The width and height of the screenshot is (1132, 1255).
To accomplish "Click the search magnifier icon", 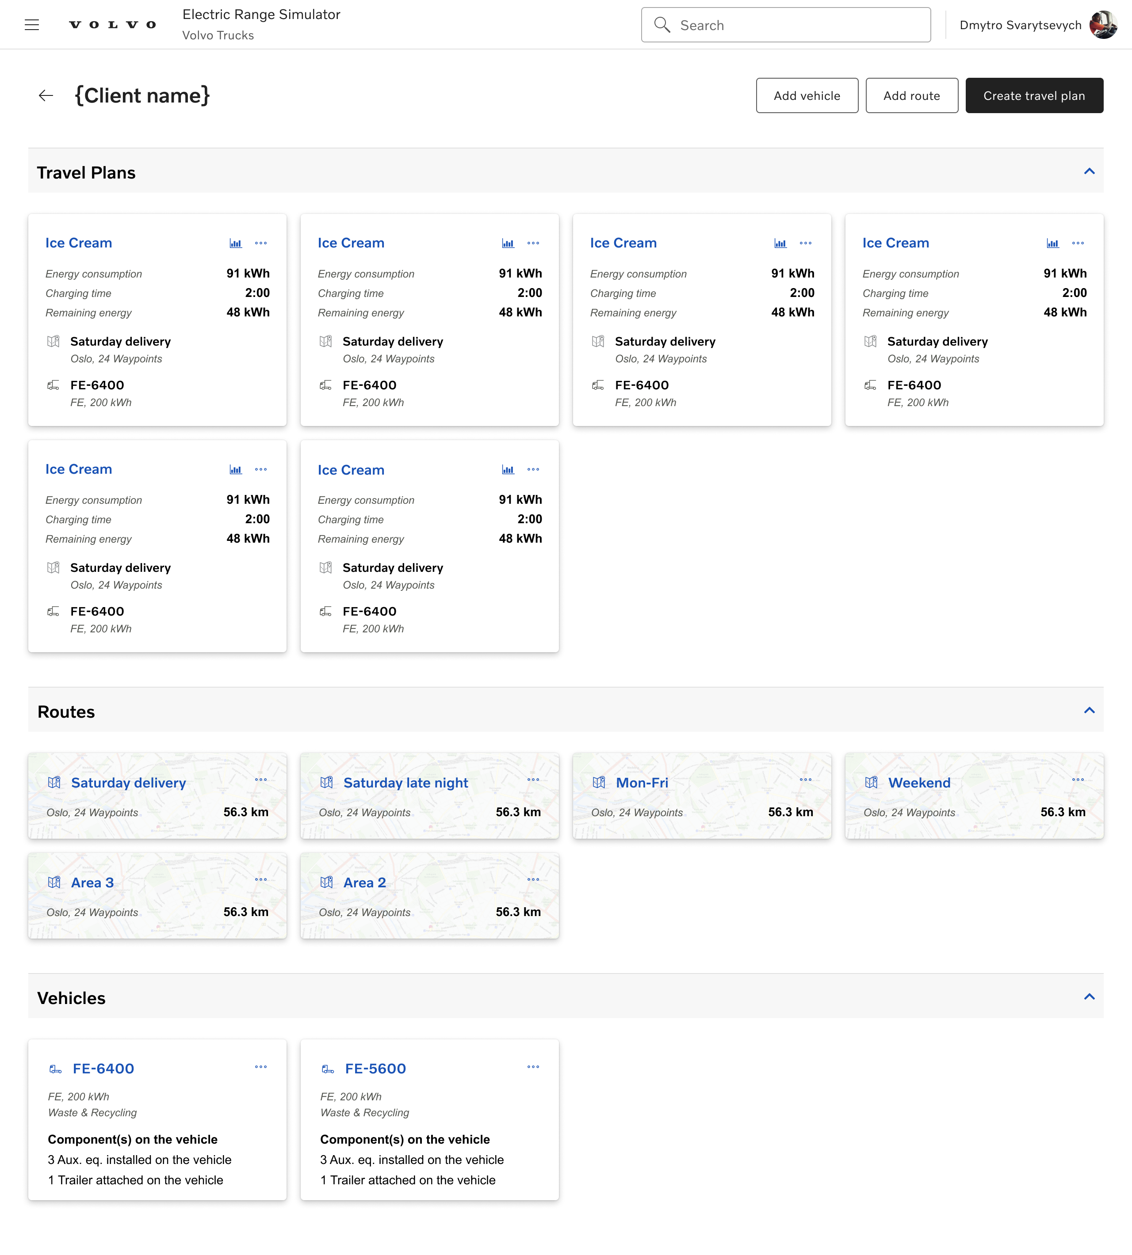I will pos(662,25).
